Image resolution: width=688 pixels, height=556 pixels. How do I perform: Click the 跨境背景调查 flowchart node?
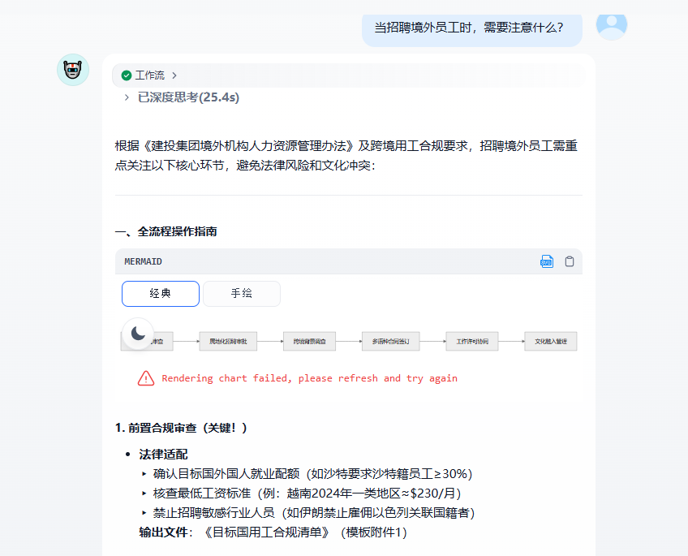309,342
